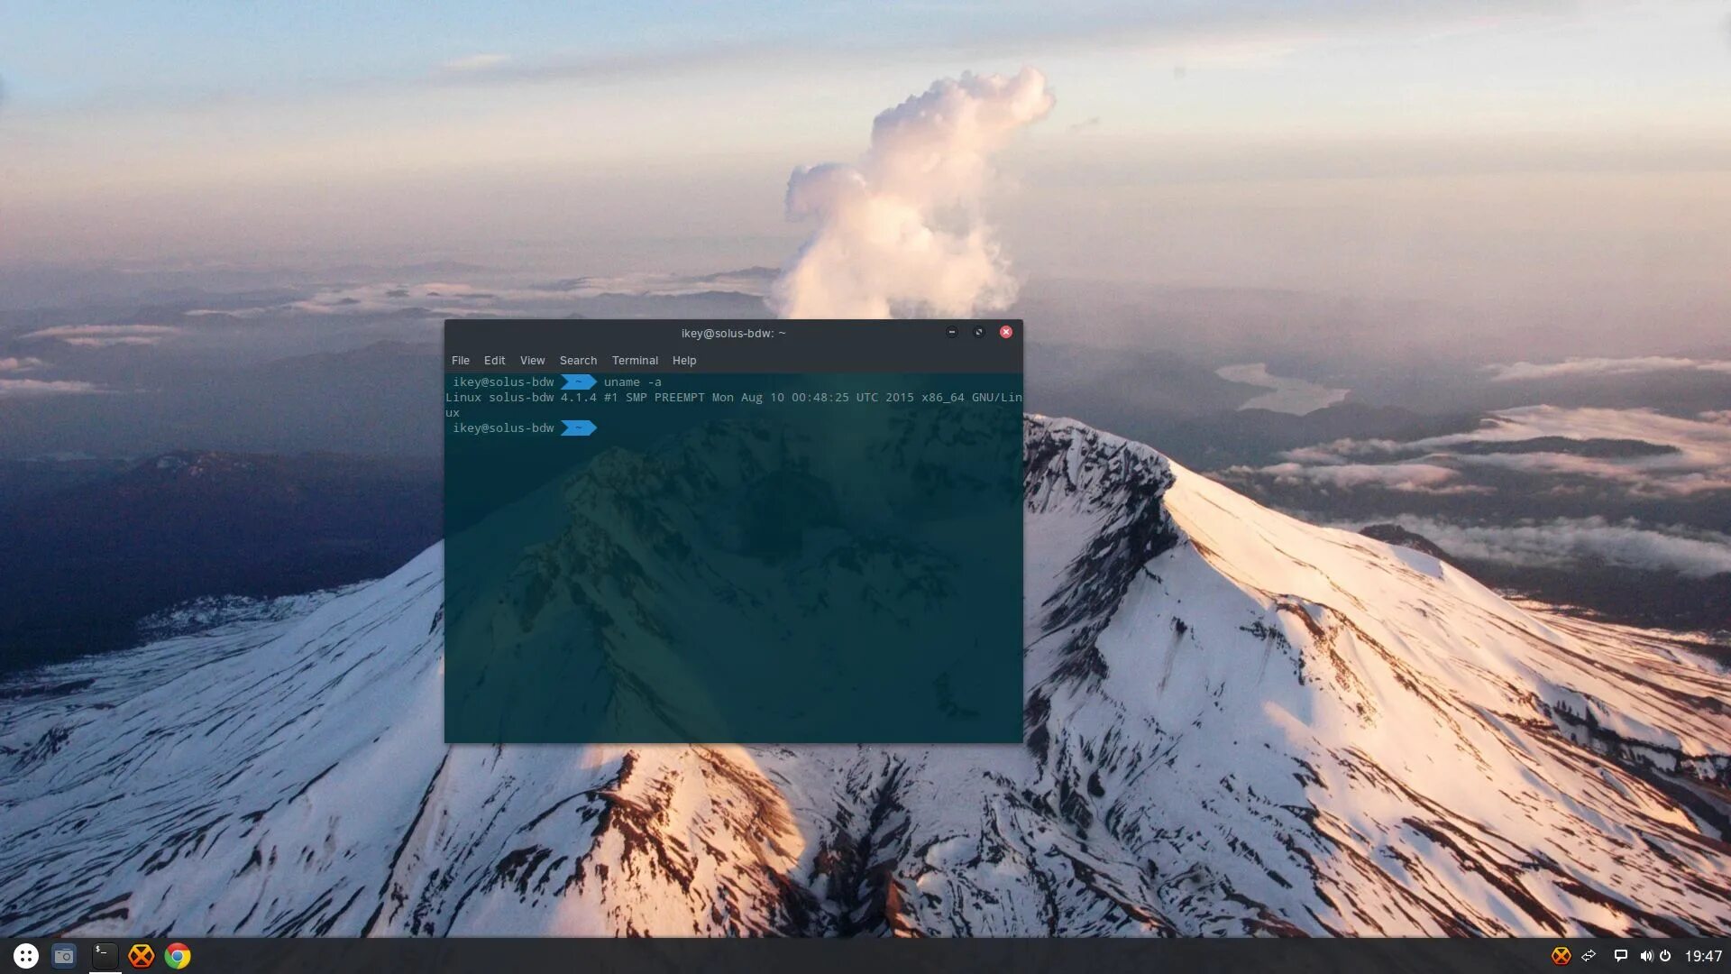
Task: Click the terminal prompt input area
Action: click(631, 428)
